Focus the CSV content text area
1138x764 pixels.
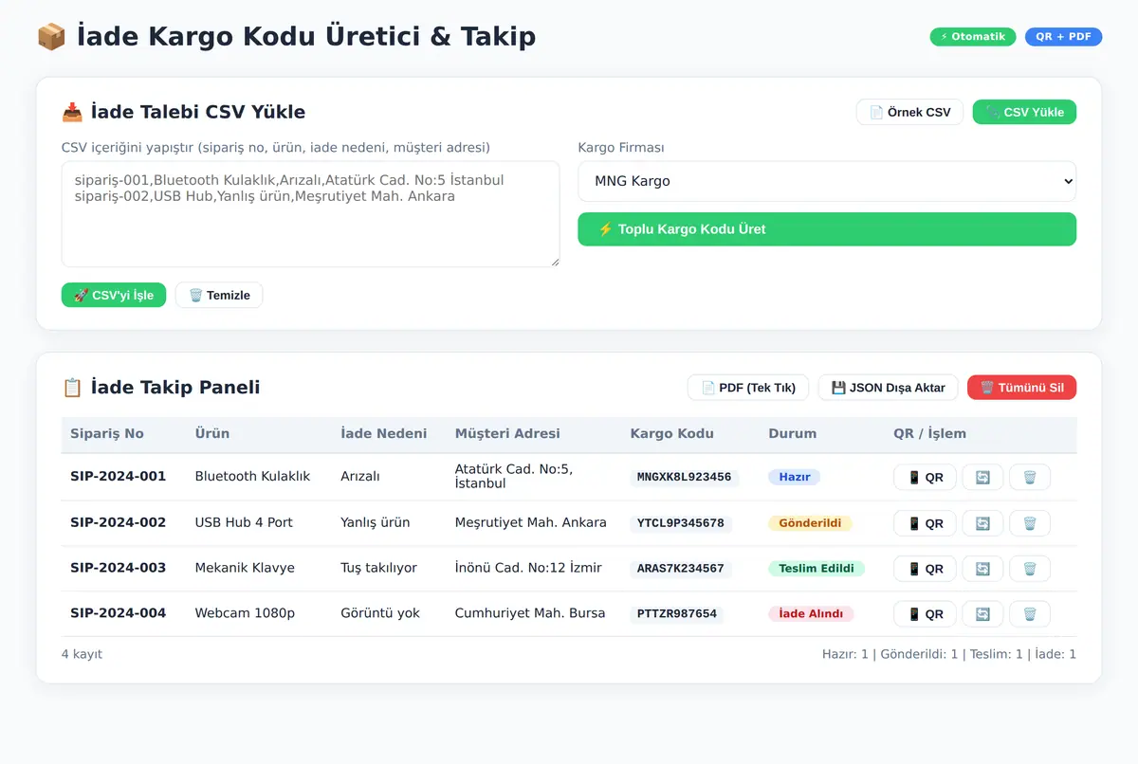coord(310,214)
